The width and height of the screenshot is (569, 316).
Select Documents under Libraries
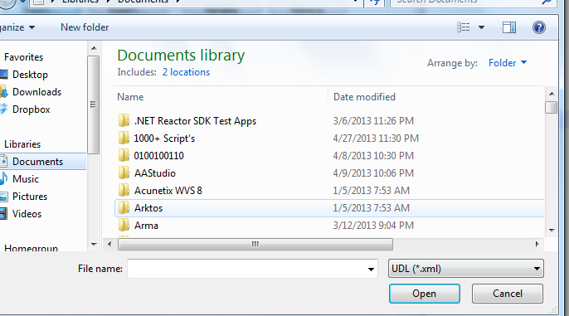click(x=38, y=162)
